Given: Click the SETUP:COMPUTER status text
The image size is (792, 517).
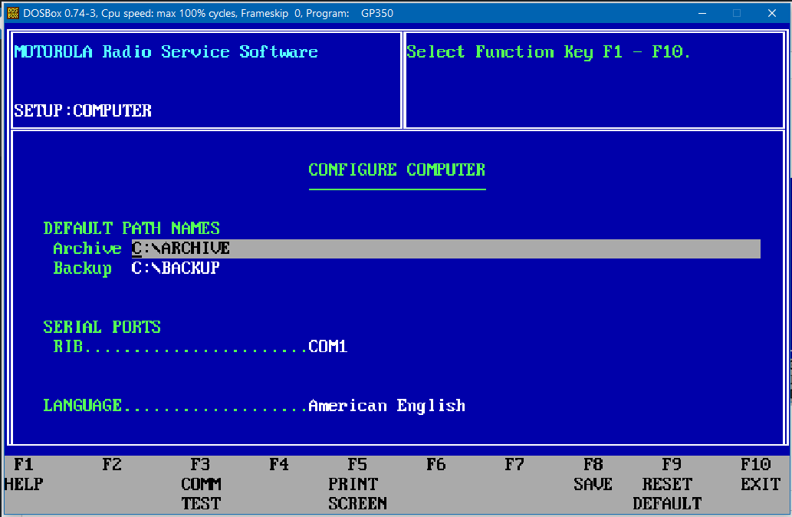Looking at the screenshot, I should (x=83, y=110).
